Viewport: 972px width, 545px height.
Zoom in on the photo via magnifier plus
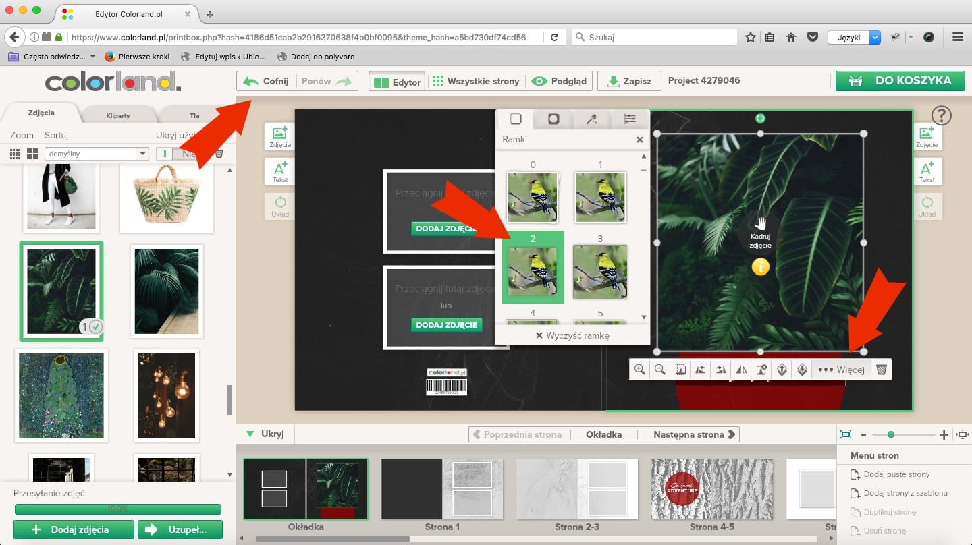click(x=640, y=369)
